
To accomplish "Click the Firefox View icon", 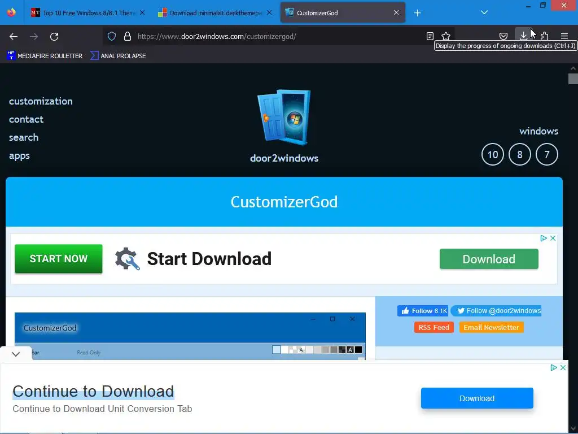I will 11,12.
